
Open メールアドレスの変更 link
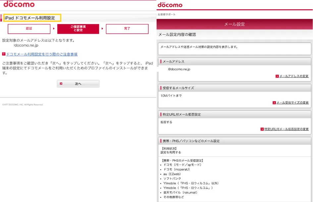click(294, 76)
